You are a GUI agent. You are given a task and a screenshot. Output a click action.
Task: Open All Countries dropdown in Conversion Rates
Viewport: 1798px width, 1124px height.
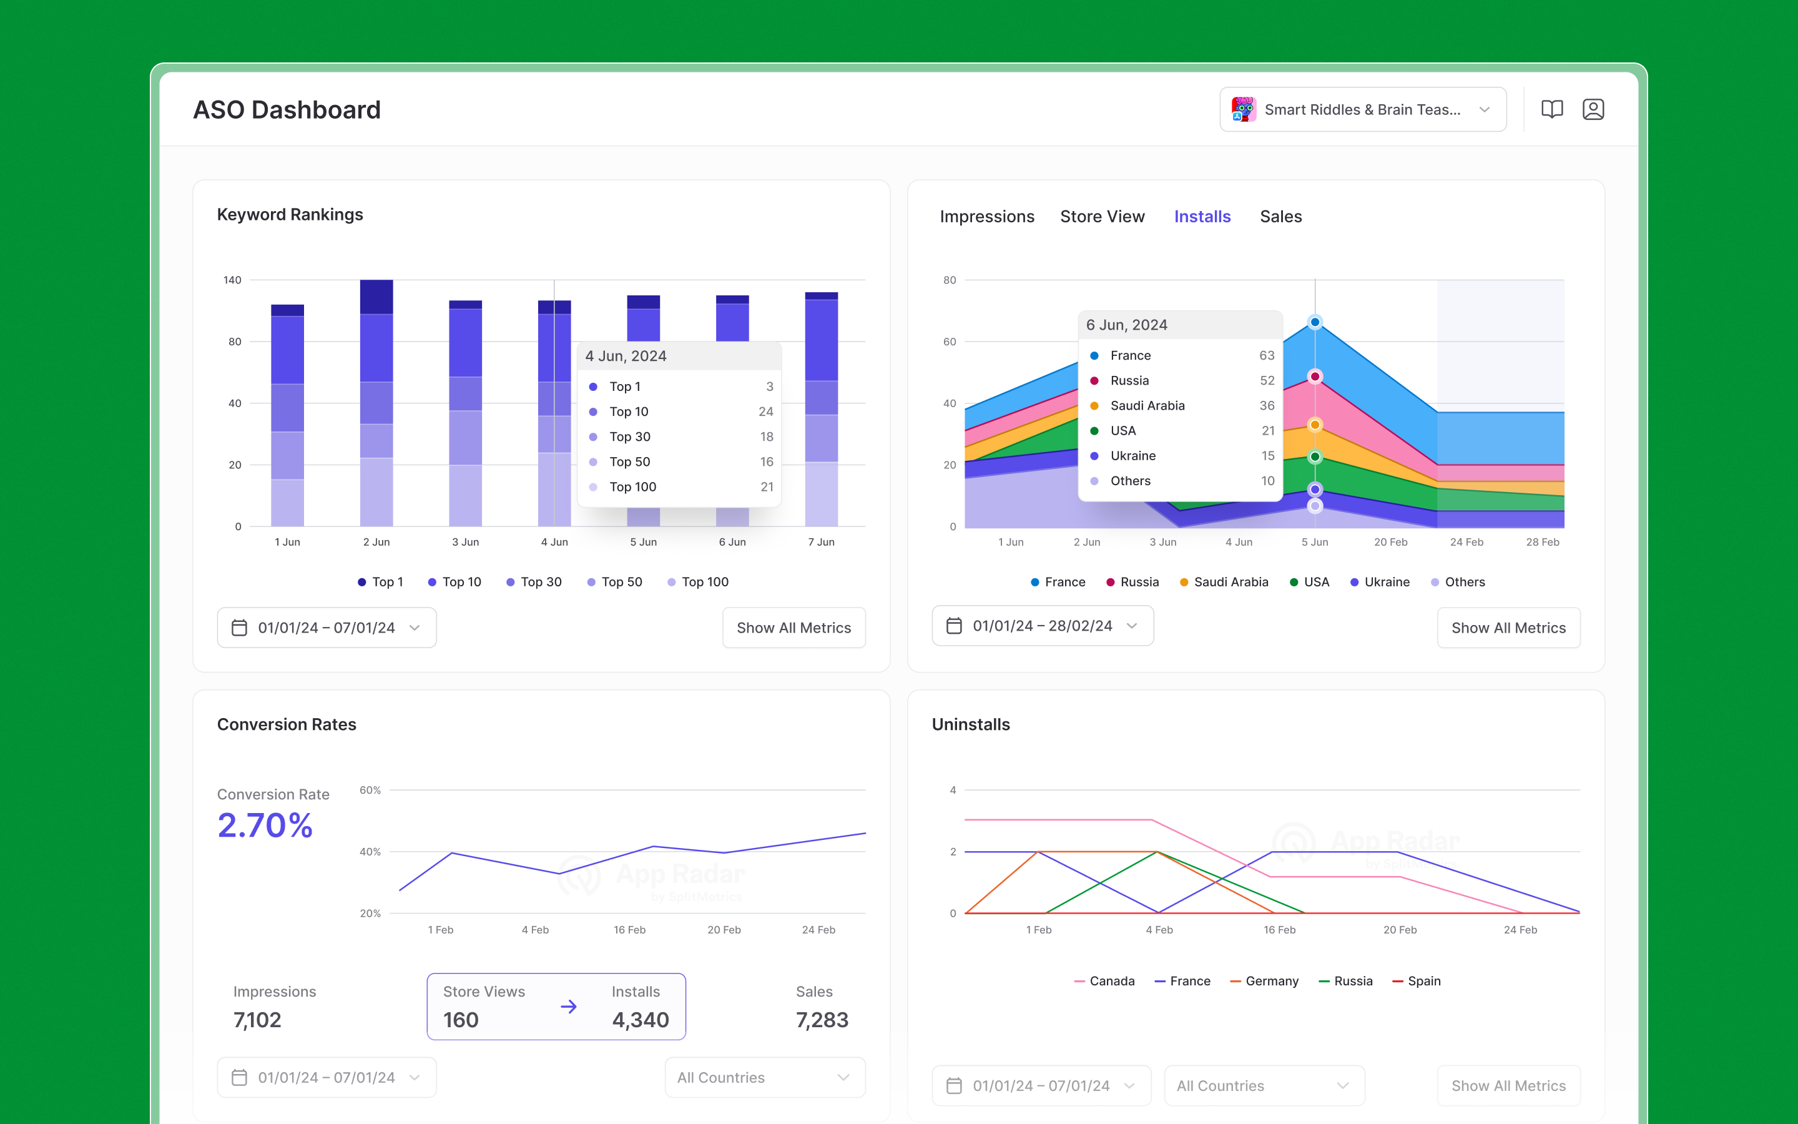[765, 1077]
